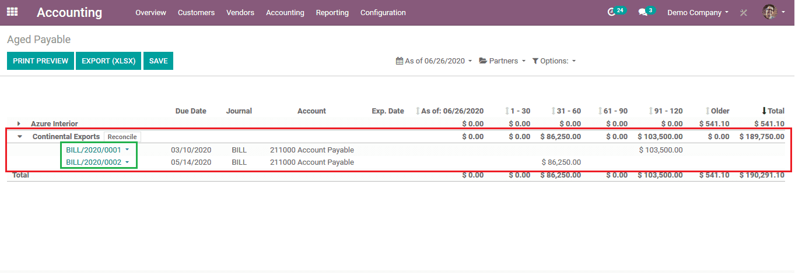
Task: Open the As of 06/26/2020 date filter
Action: point(434,61)
